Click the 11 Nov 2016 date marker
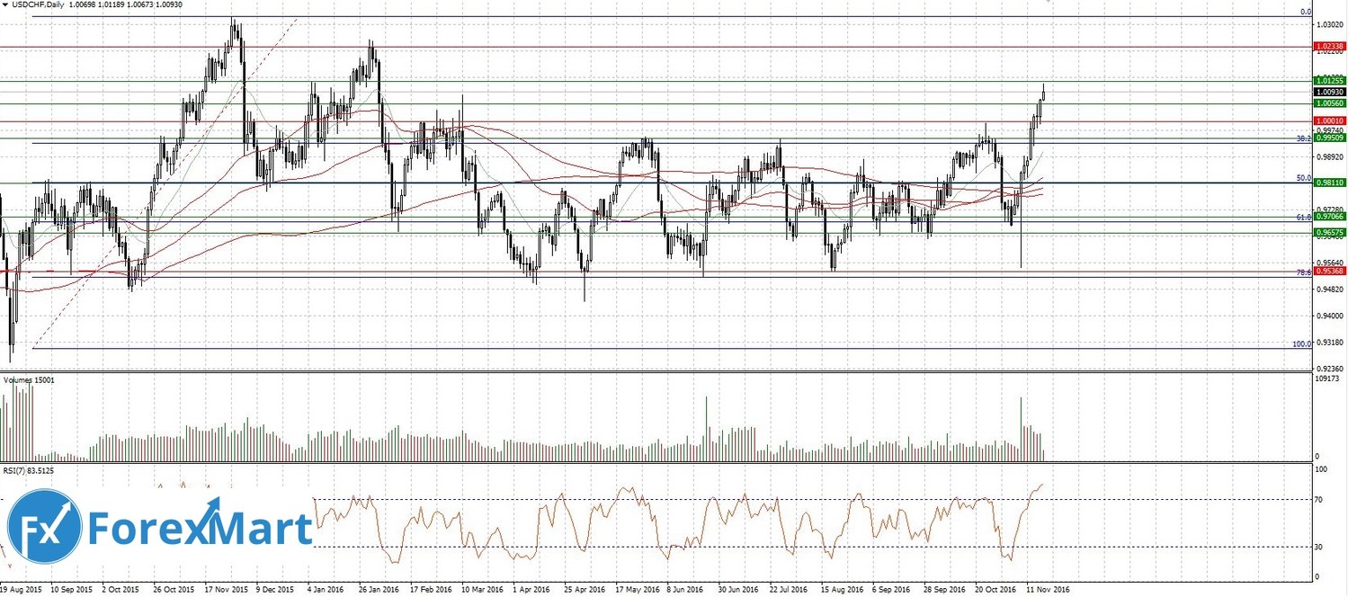This screenshot has height=597, width=1348. click(1048, 590)
